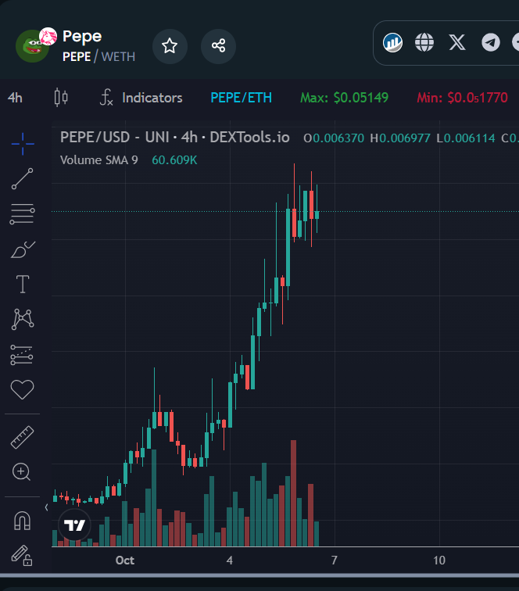Screen dimensions: 519x591
Task: Click the H0.006977 high value
Action: pos(400,138)
